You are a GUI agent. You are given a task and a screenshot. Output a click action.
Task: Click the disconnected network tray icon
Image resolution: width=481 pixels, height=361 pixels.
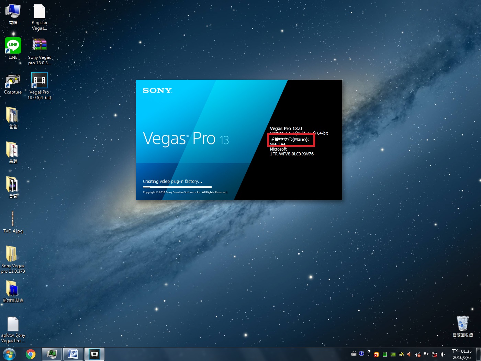click(434, 354)
